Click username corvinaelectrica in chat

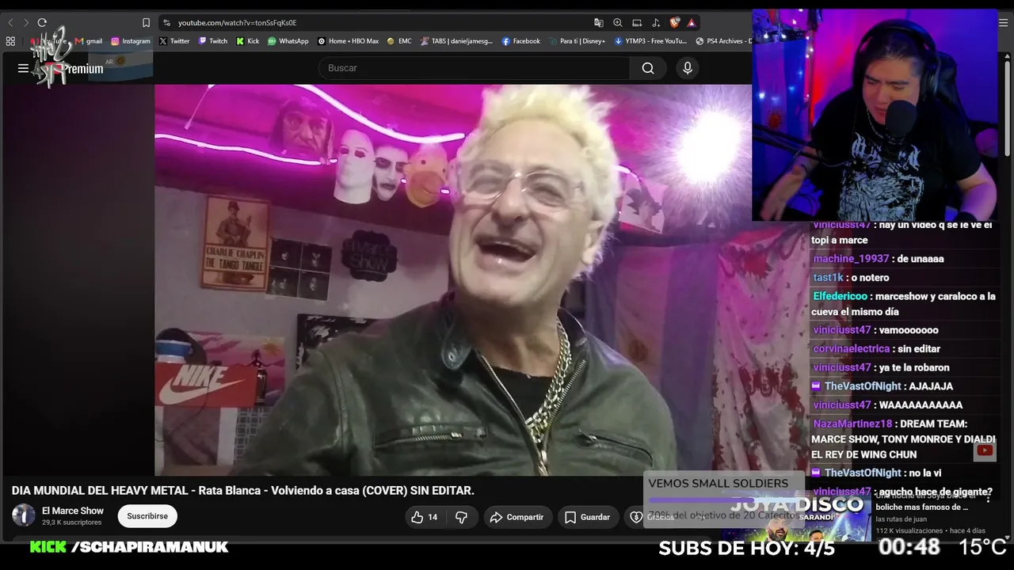point(851,349)
